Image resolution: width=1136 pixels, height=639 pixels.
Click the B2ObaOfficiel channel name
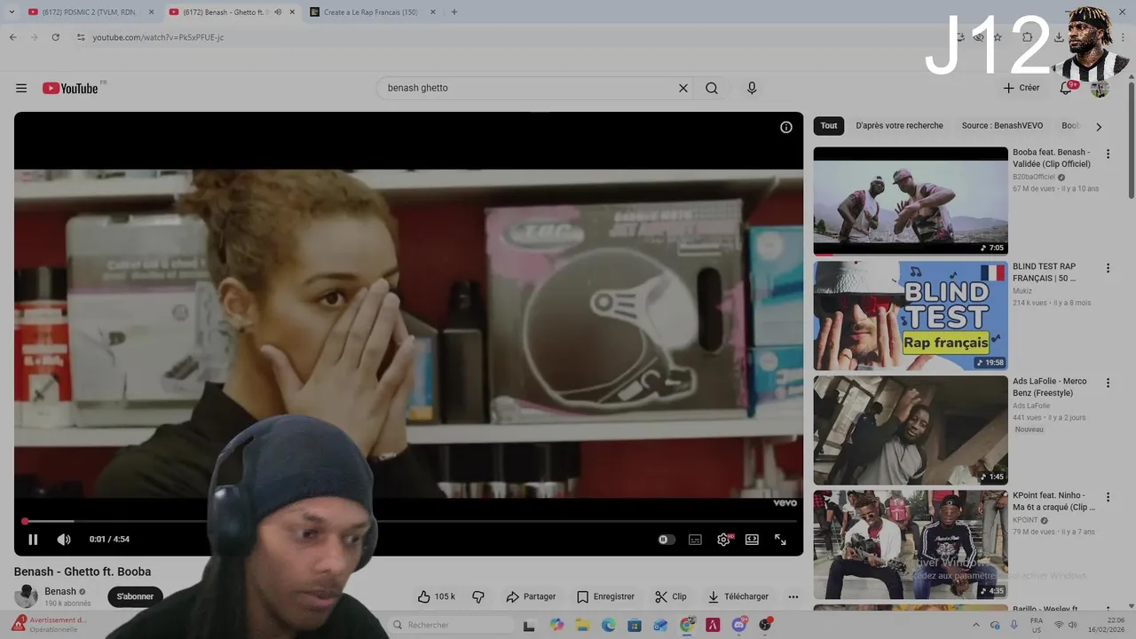(1034, 177)
